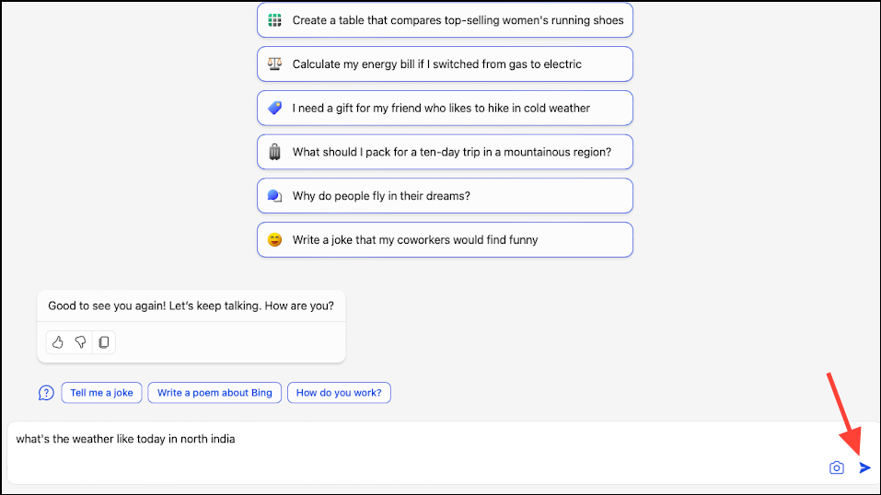Click the green table grid icon

[274, 20]
